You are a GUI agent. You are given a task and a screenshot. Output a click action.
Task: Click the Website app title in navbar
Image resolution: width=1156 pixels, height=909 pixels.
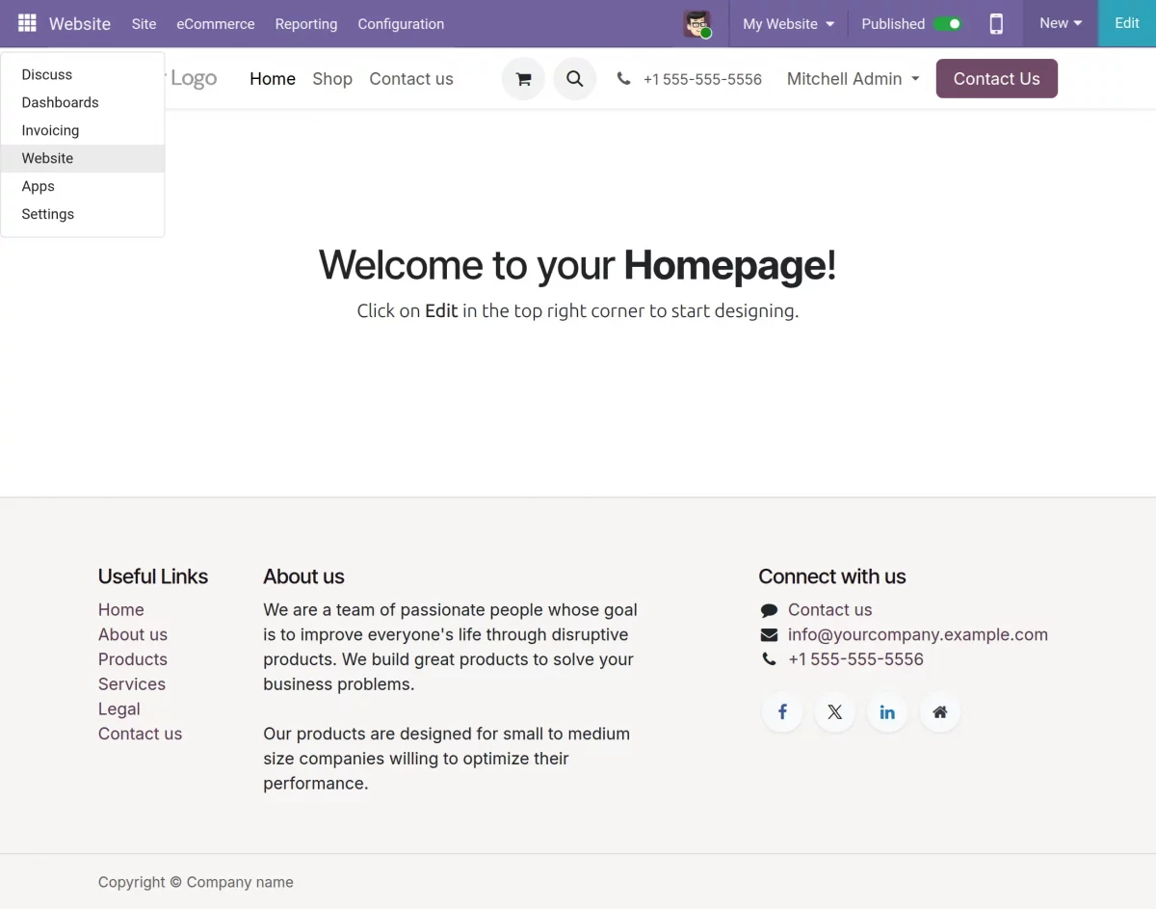tap(80, 24)
